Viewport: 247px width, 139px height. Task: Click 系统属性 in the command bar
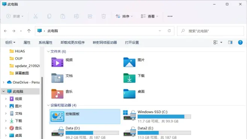(46, 42)
